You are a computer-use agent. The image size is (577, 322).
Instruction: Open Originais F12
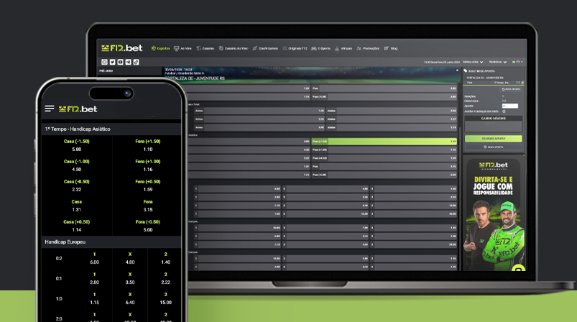pyautogui.click(x=295, y=48)
